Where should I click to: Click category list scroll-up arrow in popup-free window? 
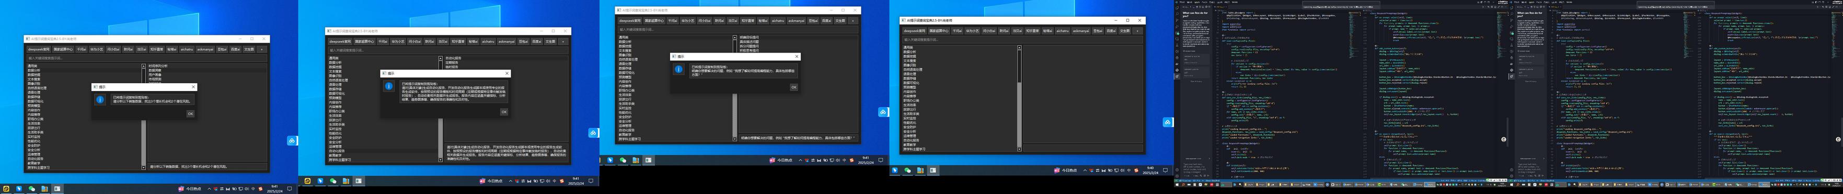coord(1020,48)
